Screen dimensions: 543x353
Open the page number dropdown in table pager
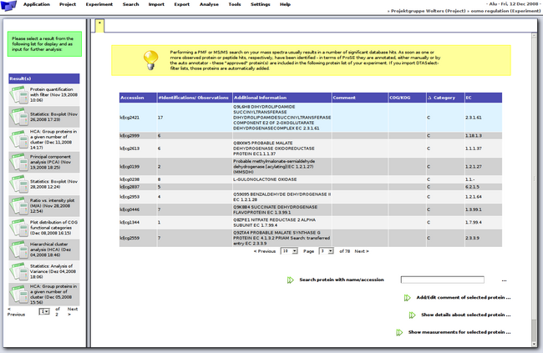[x=326, y=251]
